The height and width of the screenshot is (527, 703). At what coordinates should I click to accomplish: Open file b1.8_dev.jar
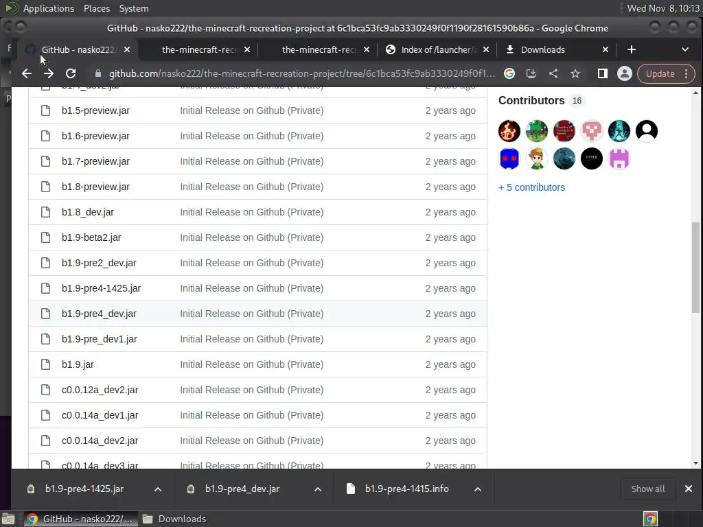pos(88,213)
